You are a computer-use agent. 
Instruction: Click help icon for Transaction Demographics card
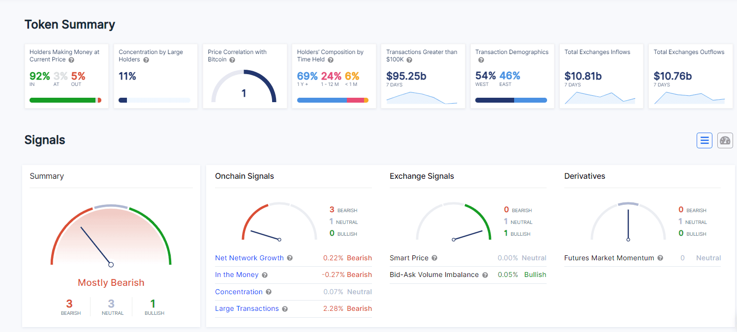click(x=481, y=60)
